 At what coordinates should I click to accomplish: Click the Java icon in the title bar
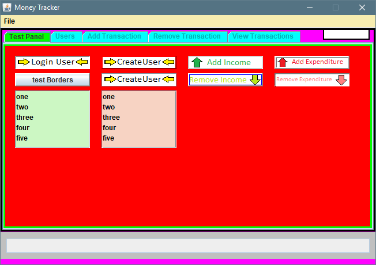pyautogui.click(x=7, y=7)
